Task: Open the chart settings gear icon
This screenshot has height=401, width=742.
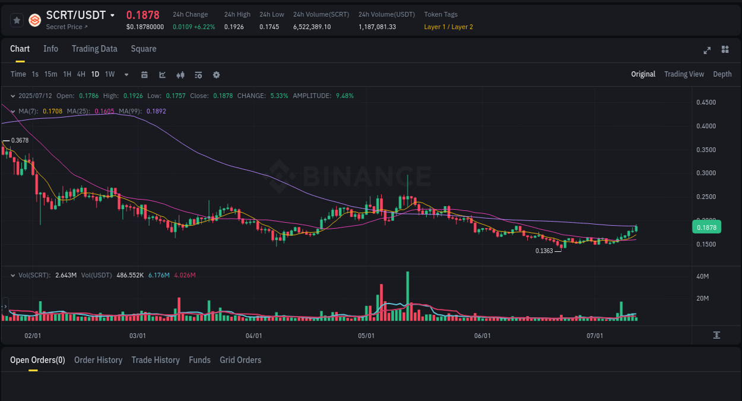Action: click(x=216, y=75)
